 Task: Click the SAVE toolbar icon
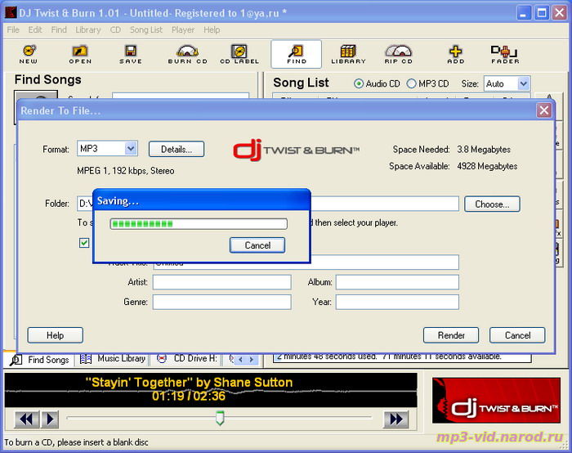[x=131, y=55]
